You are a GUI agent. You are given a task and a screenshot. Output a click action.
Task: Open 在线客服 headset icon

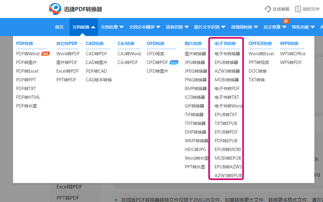pos(267,9)
